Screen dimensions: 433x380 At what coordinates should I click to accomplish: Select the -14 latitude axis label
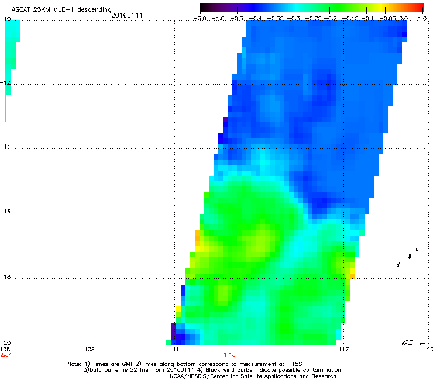click(5, 147)
